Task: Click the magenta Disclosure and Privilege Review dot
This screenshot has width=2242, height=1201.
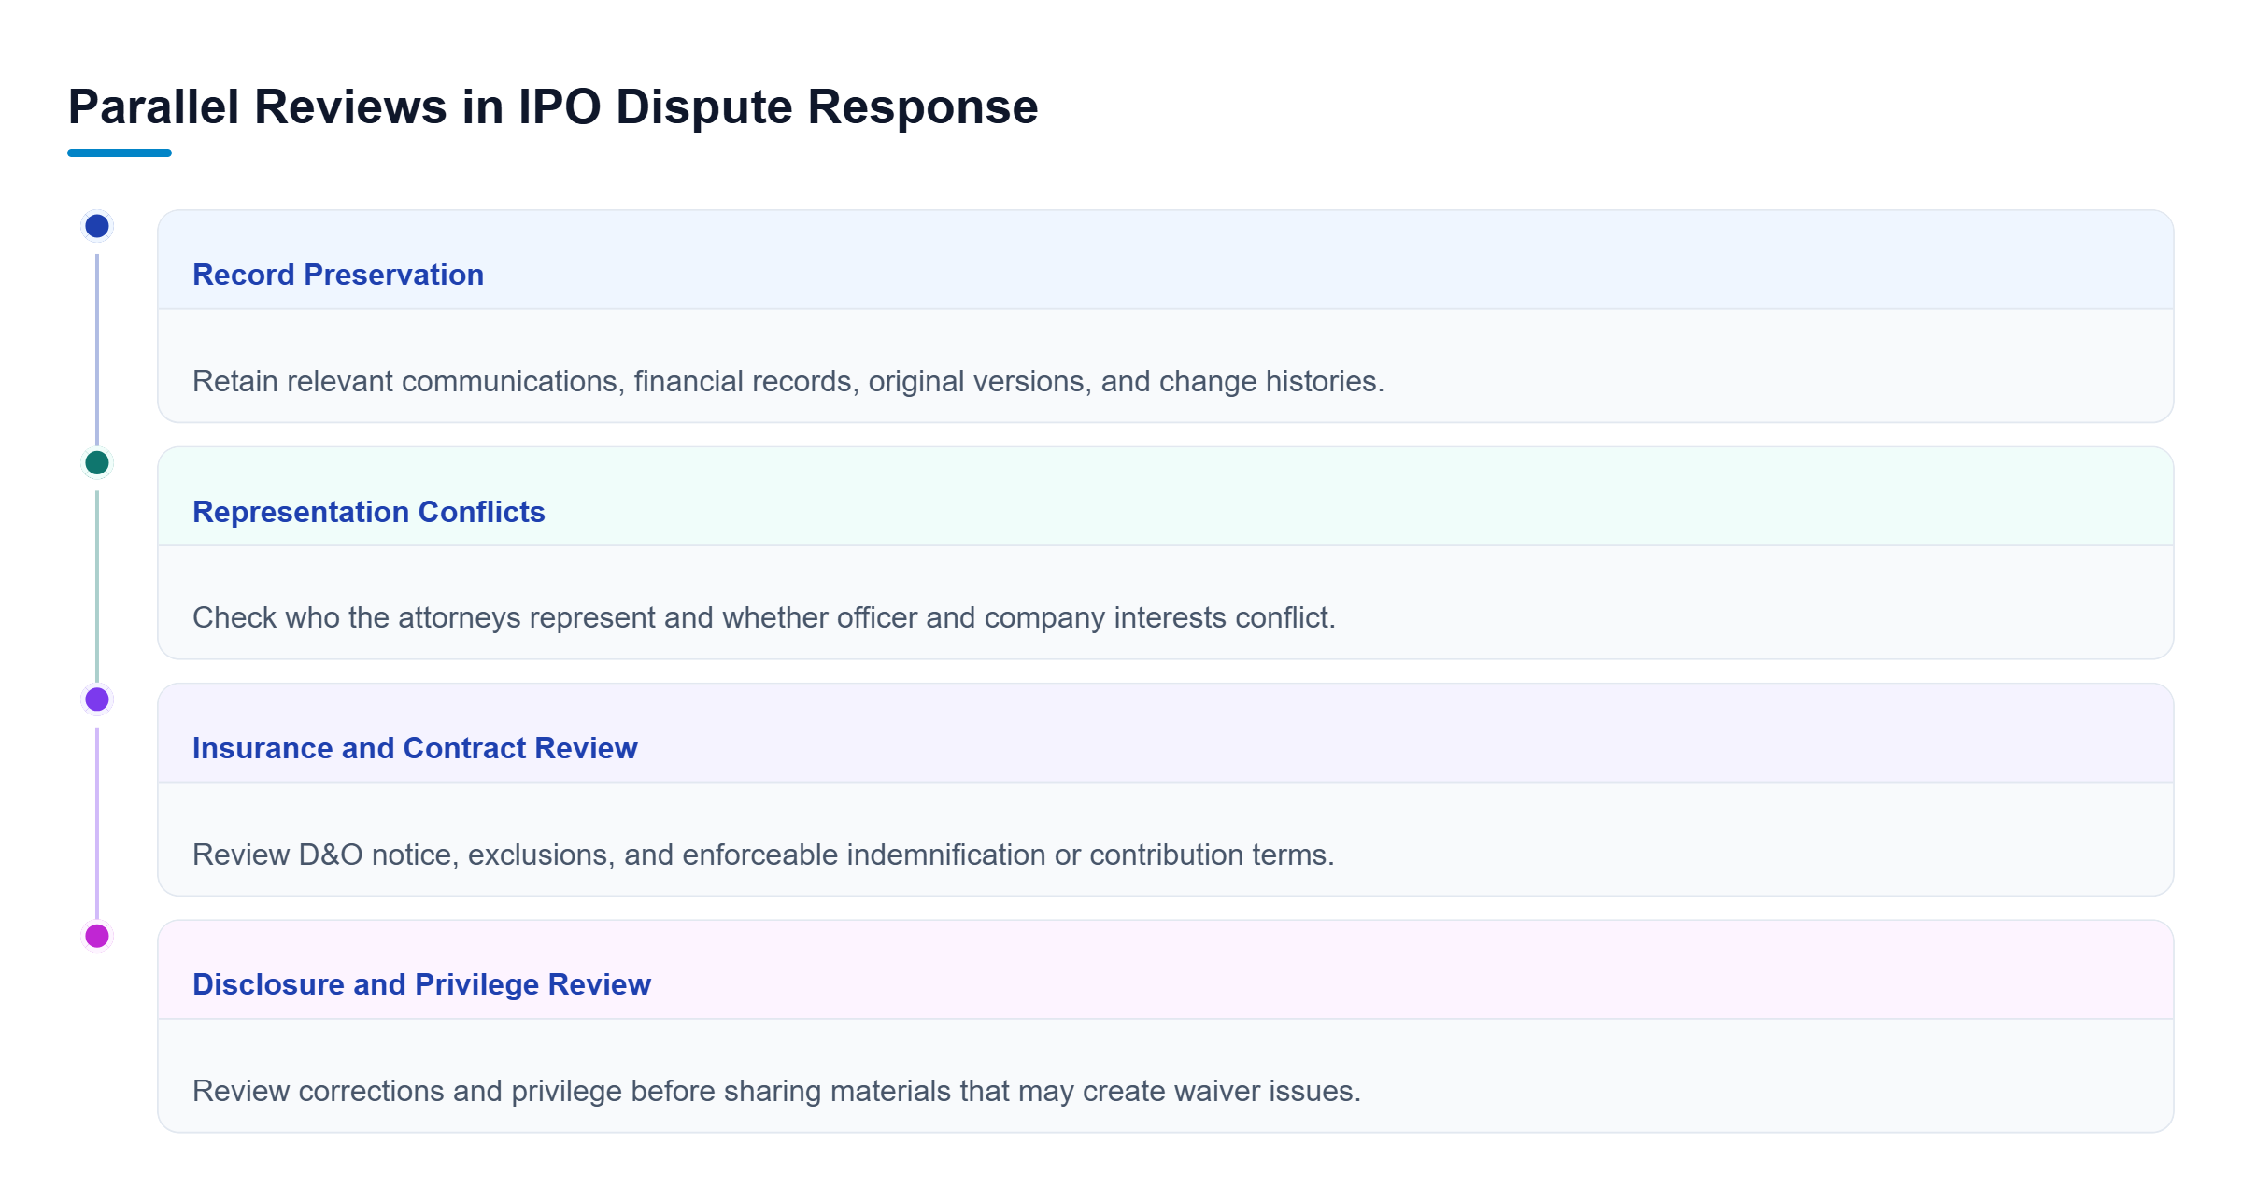Action: click(x=97, y=936)
